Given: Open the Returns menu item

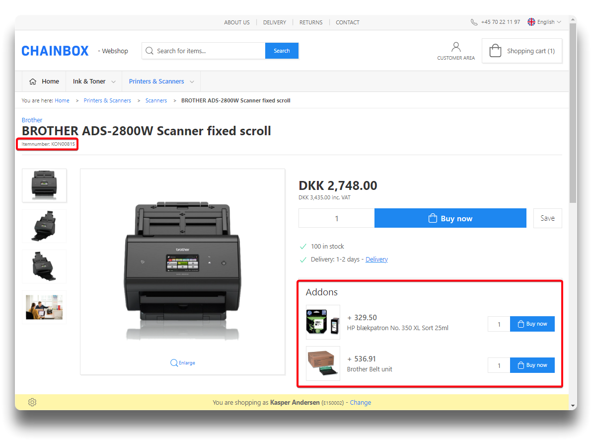Looking at the screenshot, I should pos(311,22).
